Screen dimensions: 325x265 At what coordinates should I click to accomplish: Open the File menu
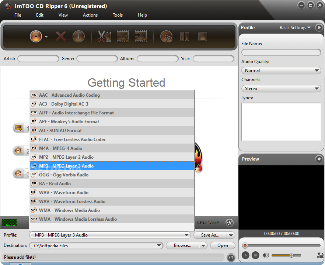click(18, 15)
